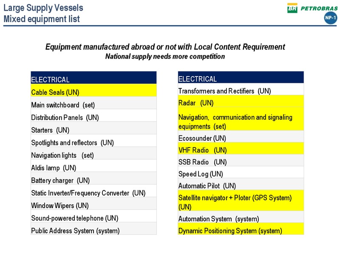Click 'National supply needs more competition' line
The height and width of the screenshot is (255, 340).
click(165, 57)
